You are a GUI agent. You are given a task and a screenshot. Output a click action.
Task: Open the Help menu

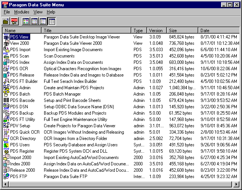tap(51, 12)
